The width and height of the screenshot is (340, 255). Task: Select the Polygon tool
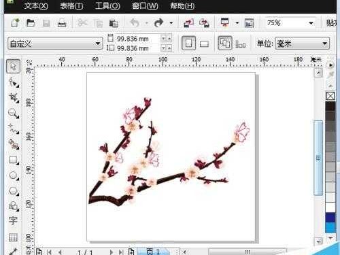(x=14, y=191)
